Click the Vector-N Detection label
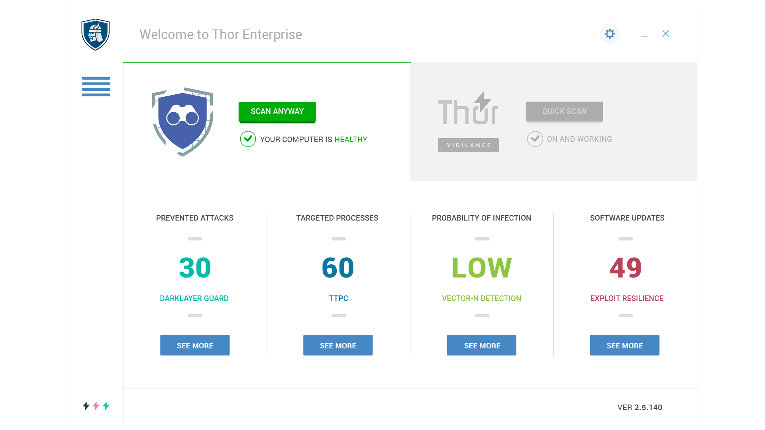The image size is (765, 430). tap(481, 298)
